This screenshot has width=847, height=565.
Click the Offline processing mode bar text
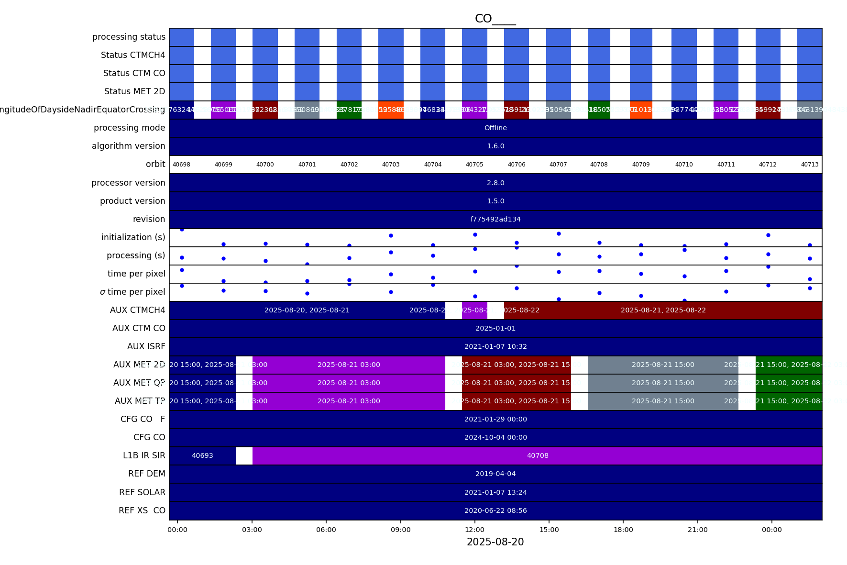tap(495, 128)
